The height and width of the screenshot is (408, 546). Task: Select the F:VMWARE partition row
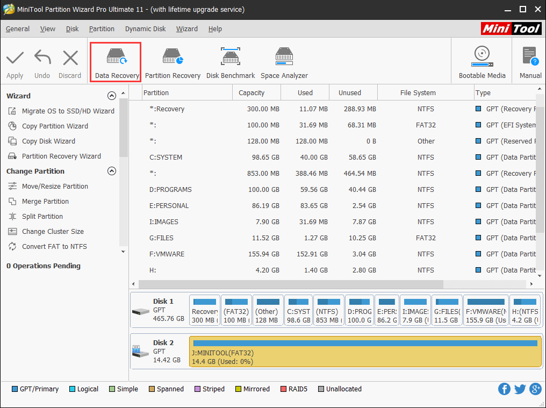click(x=333, y=254)
